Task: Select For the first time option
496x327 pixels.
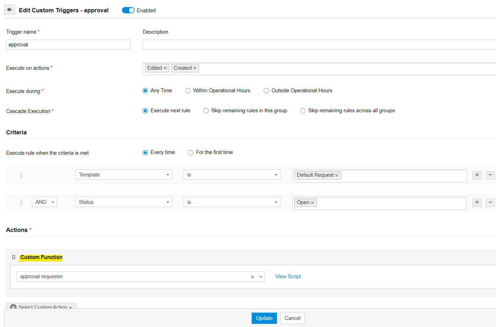Action: pyautogui.click(x=191, y=153)
